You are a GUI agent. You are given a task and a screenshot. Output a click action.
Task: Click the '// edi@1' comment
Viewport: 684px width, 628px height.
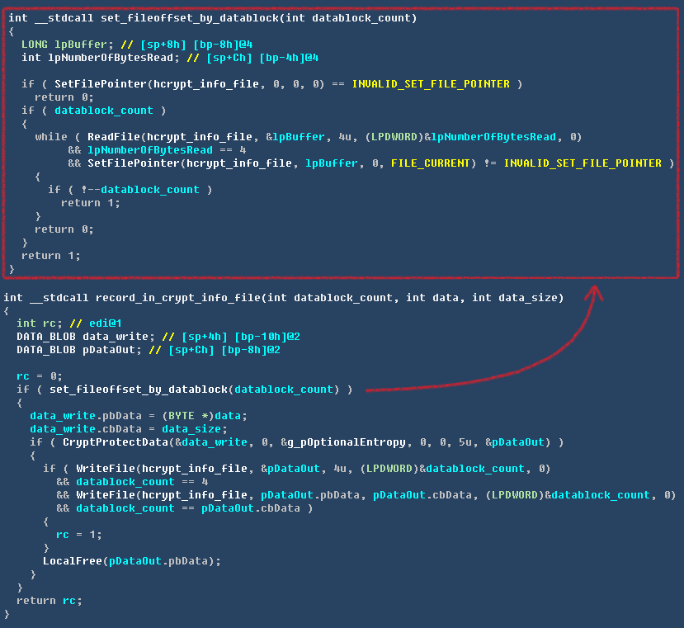96,323
